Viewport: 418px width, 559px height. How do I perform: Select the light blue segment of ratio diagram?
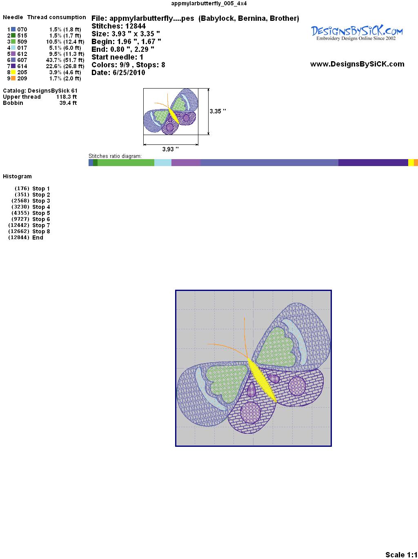pos(162,163)
